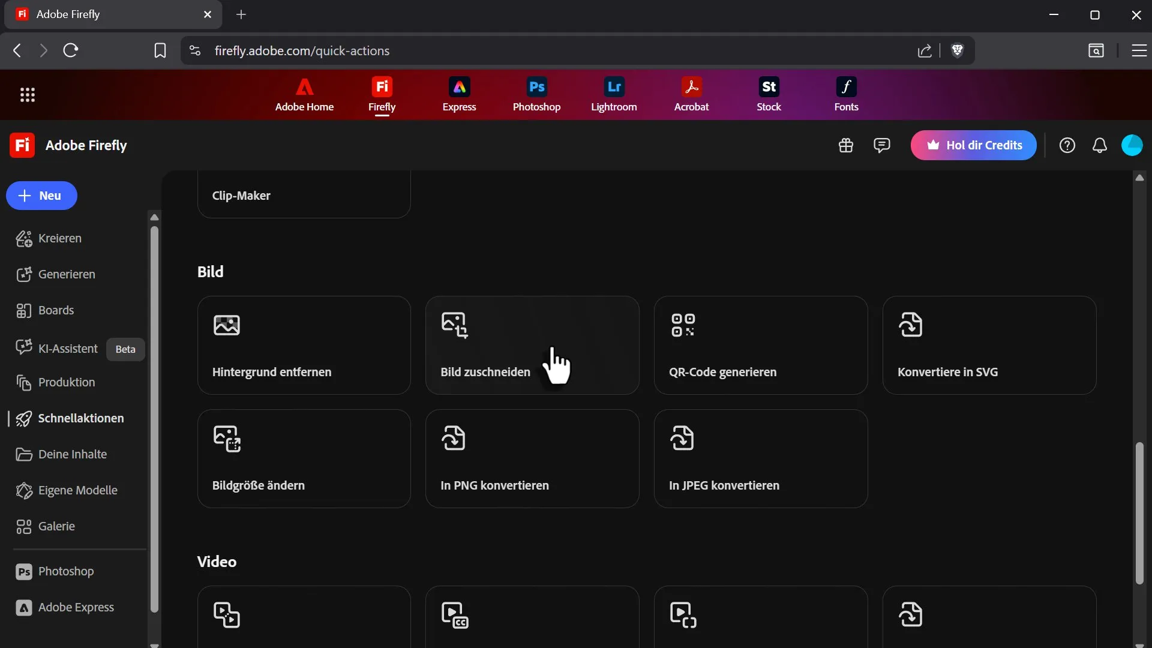Go to Kreieren in sidebar

[49, 238]
